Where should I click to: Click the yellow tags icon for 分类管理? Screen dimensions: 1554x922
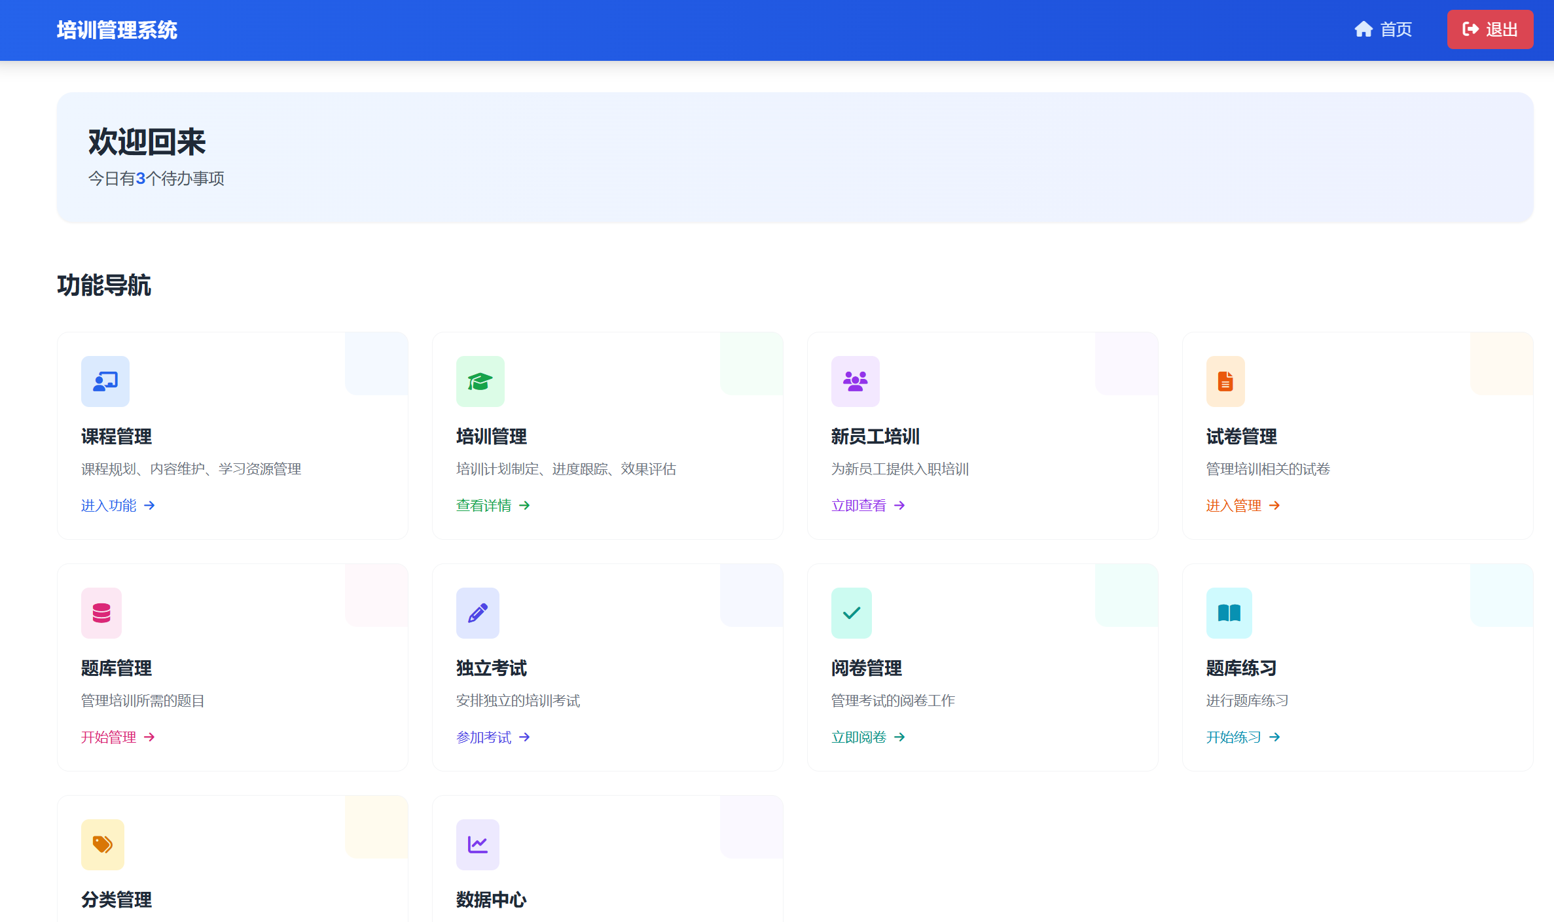pyautogui.click(x=102, y=845)
